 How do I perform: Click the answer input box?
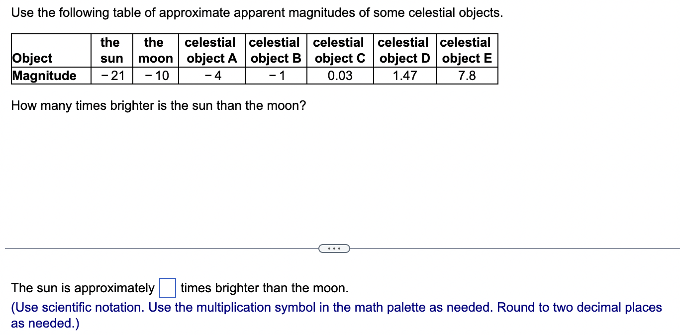click(168, 288)
